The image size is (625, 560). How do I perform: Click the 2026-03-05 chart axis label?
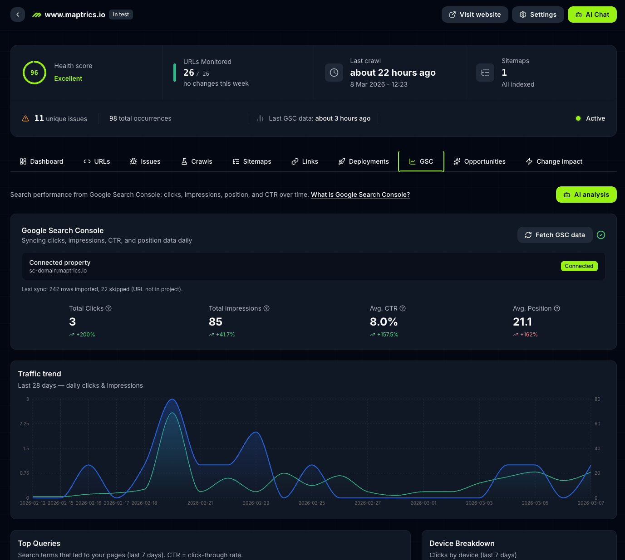tap(535, 503)
